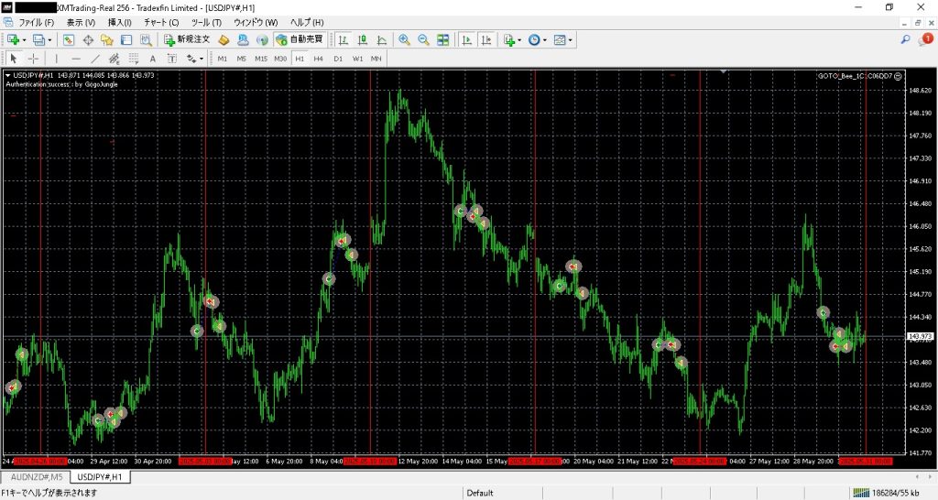Screen dimensions: 938x500
Task: Toggle the 自動売買 auto-trading button
Action: [x=300, y=40]
